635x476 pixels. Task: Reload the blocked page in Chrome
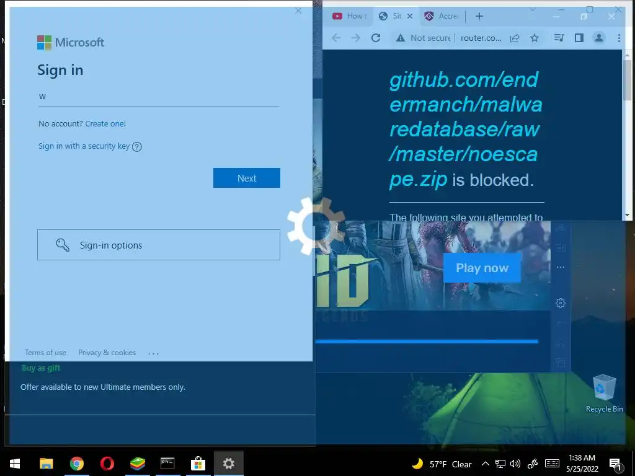click(376, 38)
